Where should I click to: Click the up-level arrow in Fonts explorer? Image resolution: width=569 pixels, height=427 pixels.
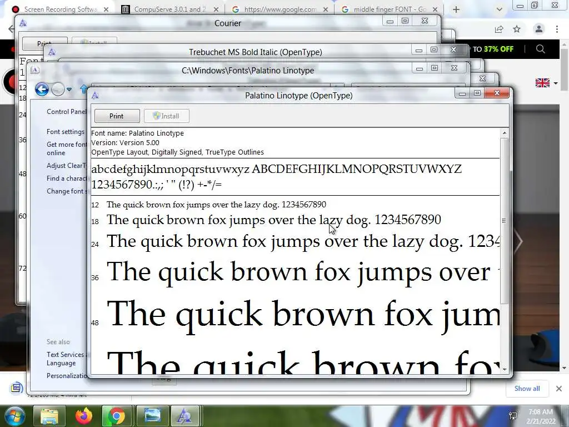tap(83, 89)
